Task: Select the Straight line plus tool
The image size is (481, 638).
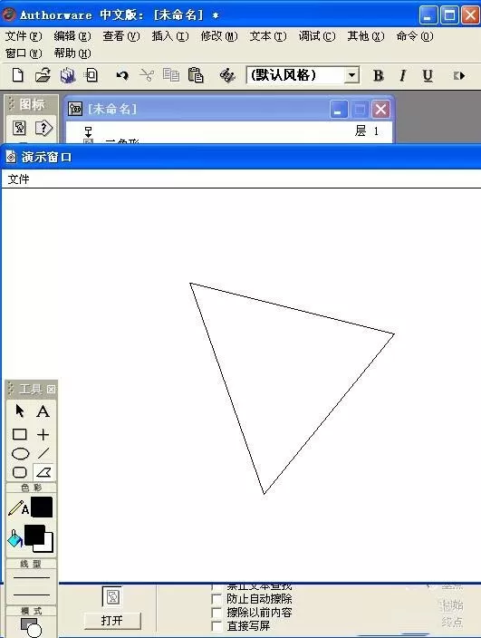Action: tap(43, 434)
